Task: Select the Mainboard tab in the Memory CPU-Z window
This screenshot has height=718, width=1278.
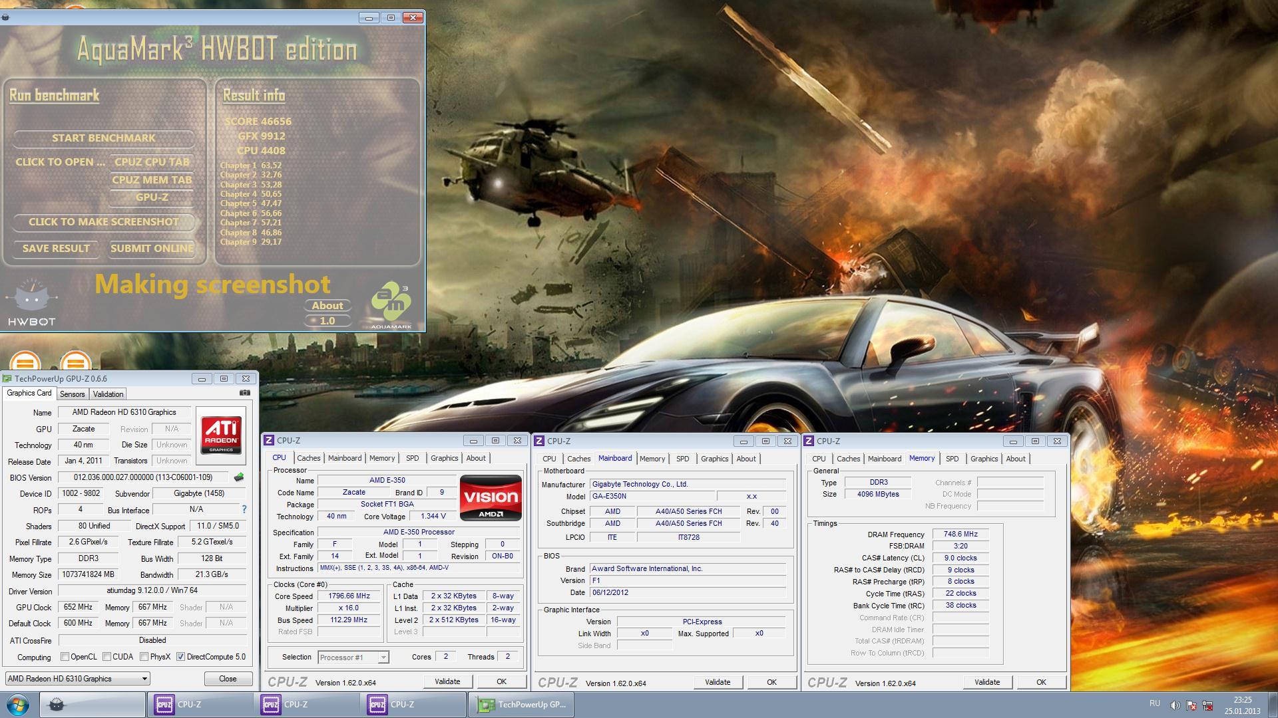Action: 885,459
